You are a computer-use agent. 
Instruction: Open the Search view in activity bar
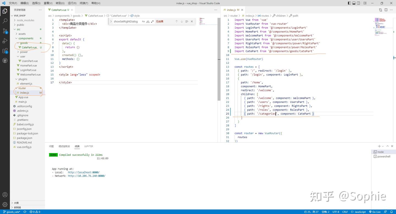[5, 21]
